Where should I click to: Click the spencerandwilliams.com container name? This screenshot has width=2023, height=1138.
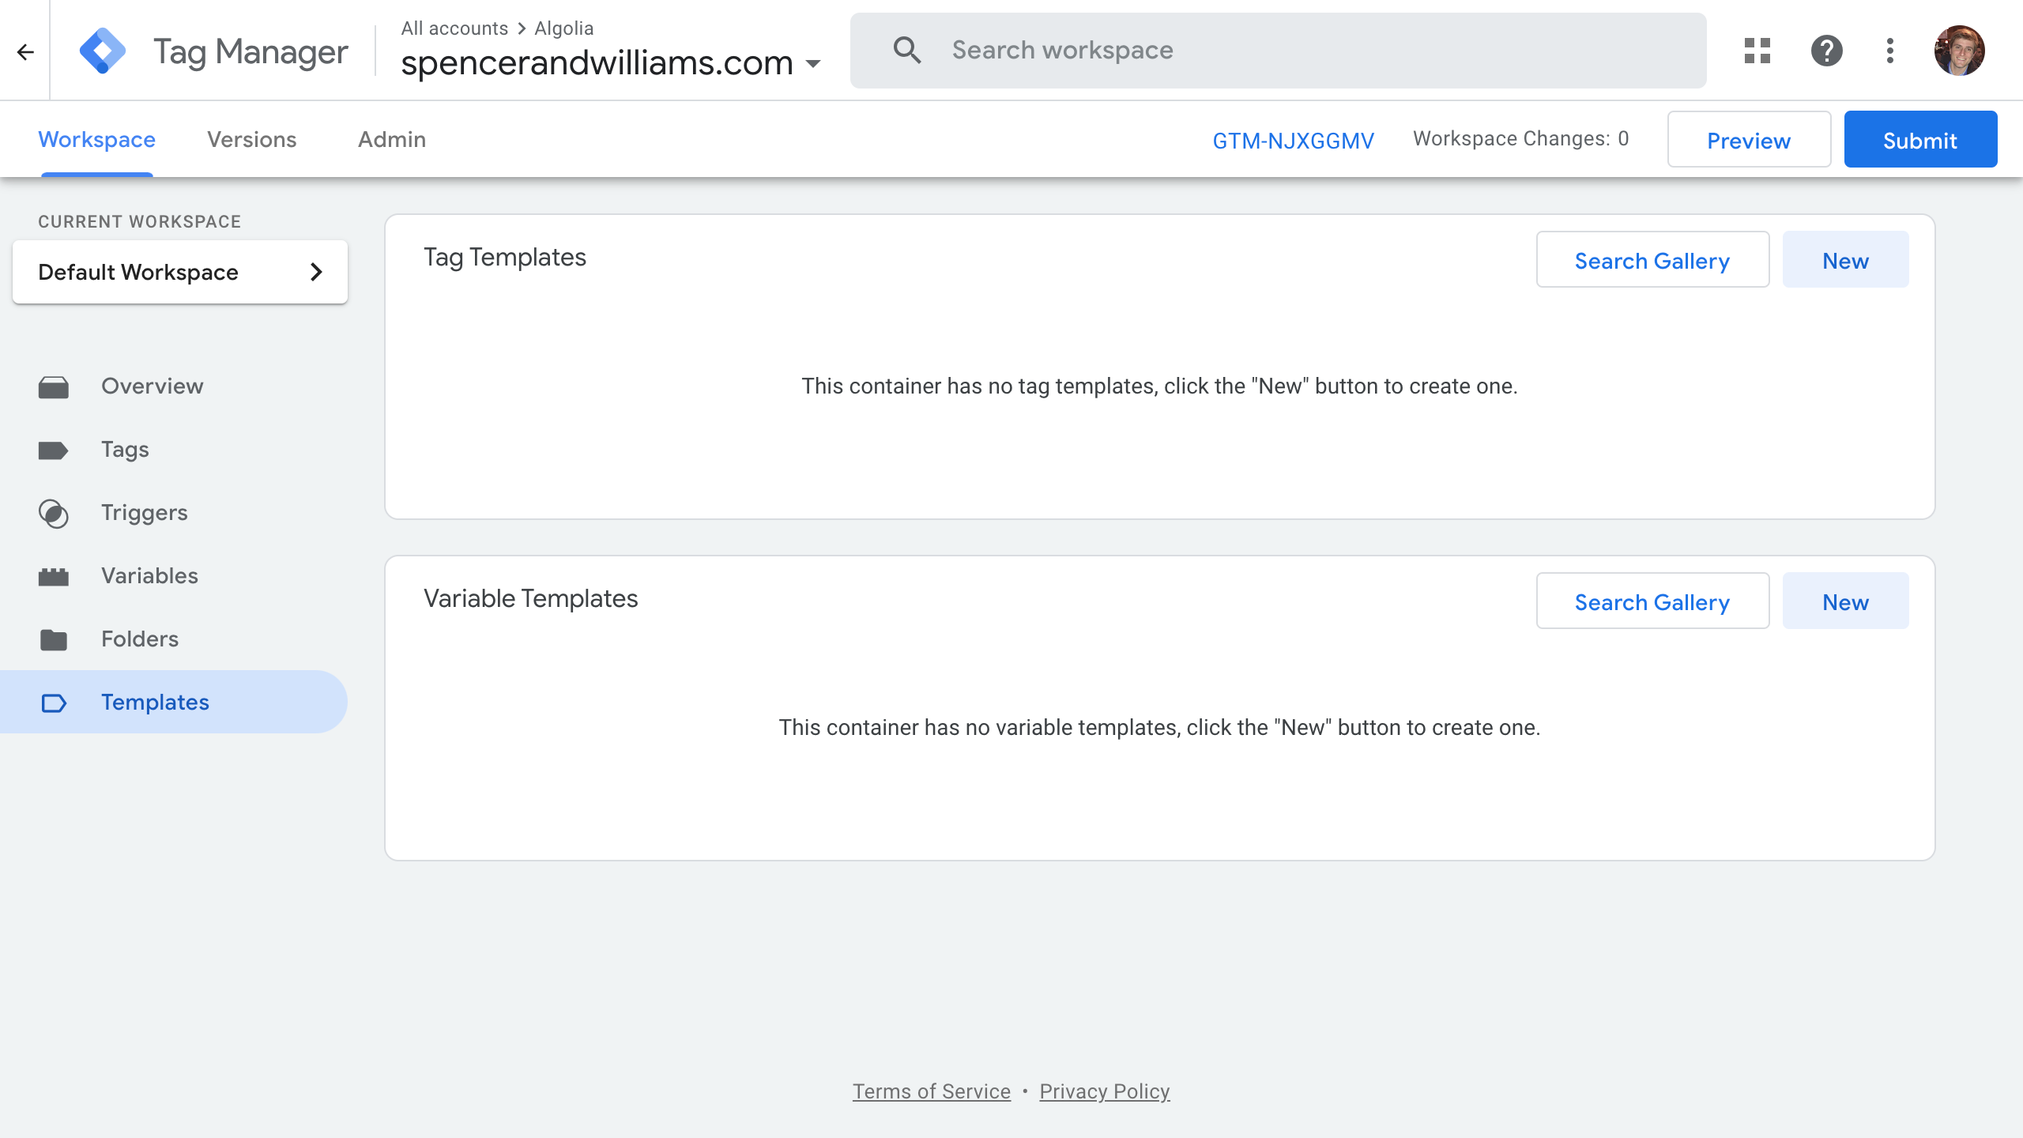tap(597, 63)
